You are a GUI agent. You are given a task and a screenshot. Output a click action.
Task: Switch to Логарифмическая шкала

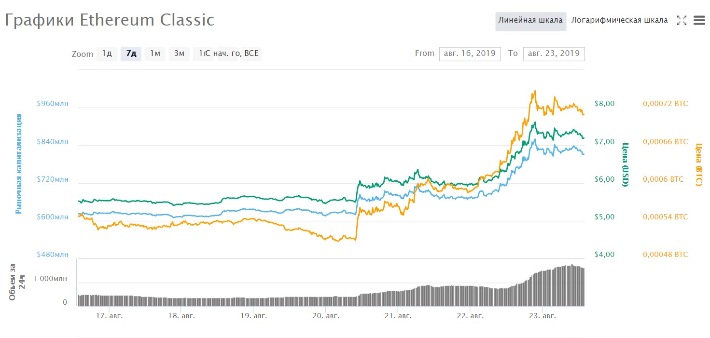[620, 20]
